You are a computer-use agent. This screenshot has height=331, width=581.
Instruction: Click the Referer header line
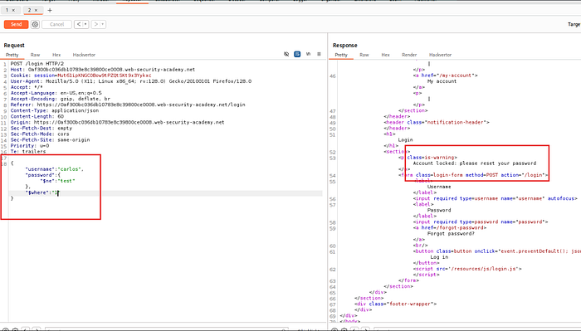point(128,105)
